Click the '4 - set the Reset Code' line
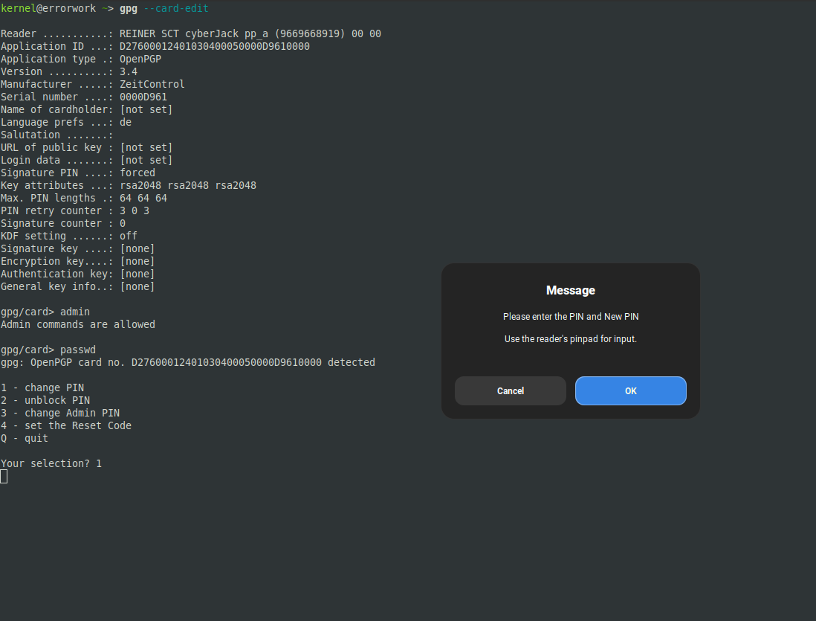Screen dimensions: 816x621 pyautogui.click(x=66, y=425)
